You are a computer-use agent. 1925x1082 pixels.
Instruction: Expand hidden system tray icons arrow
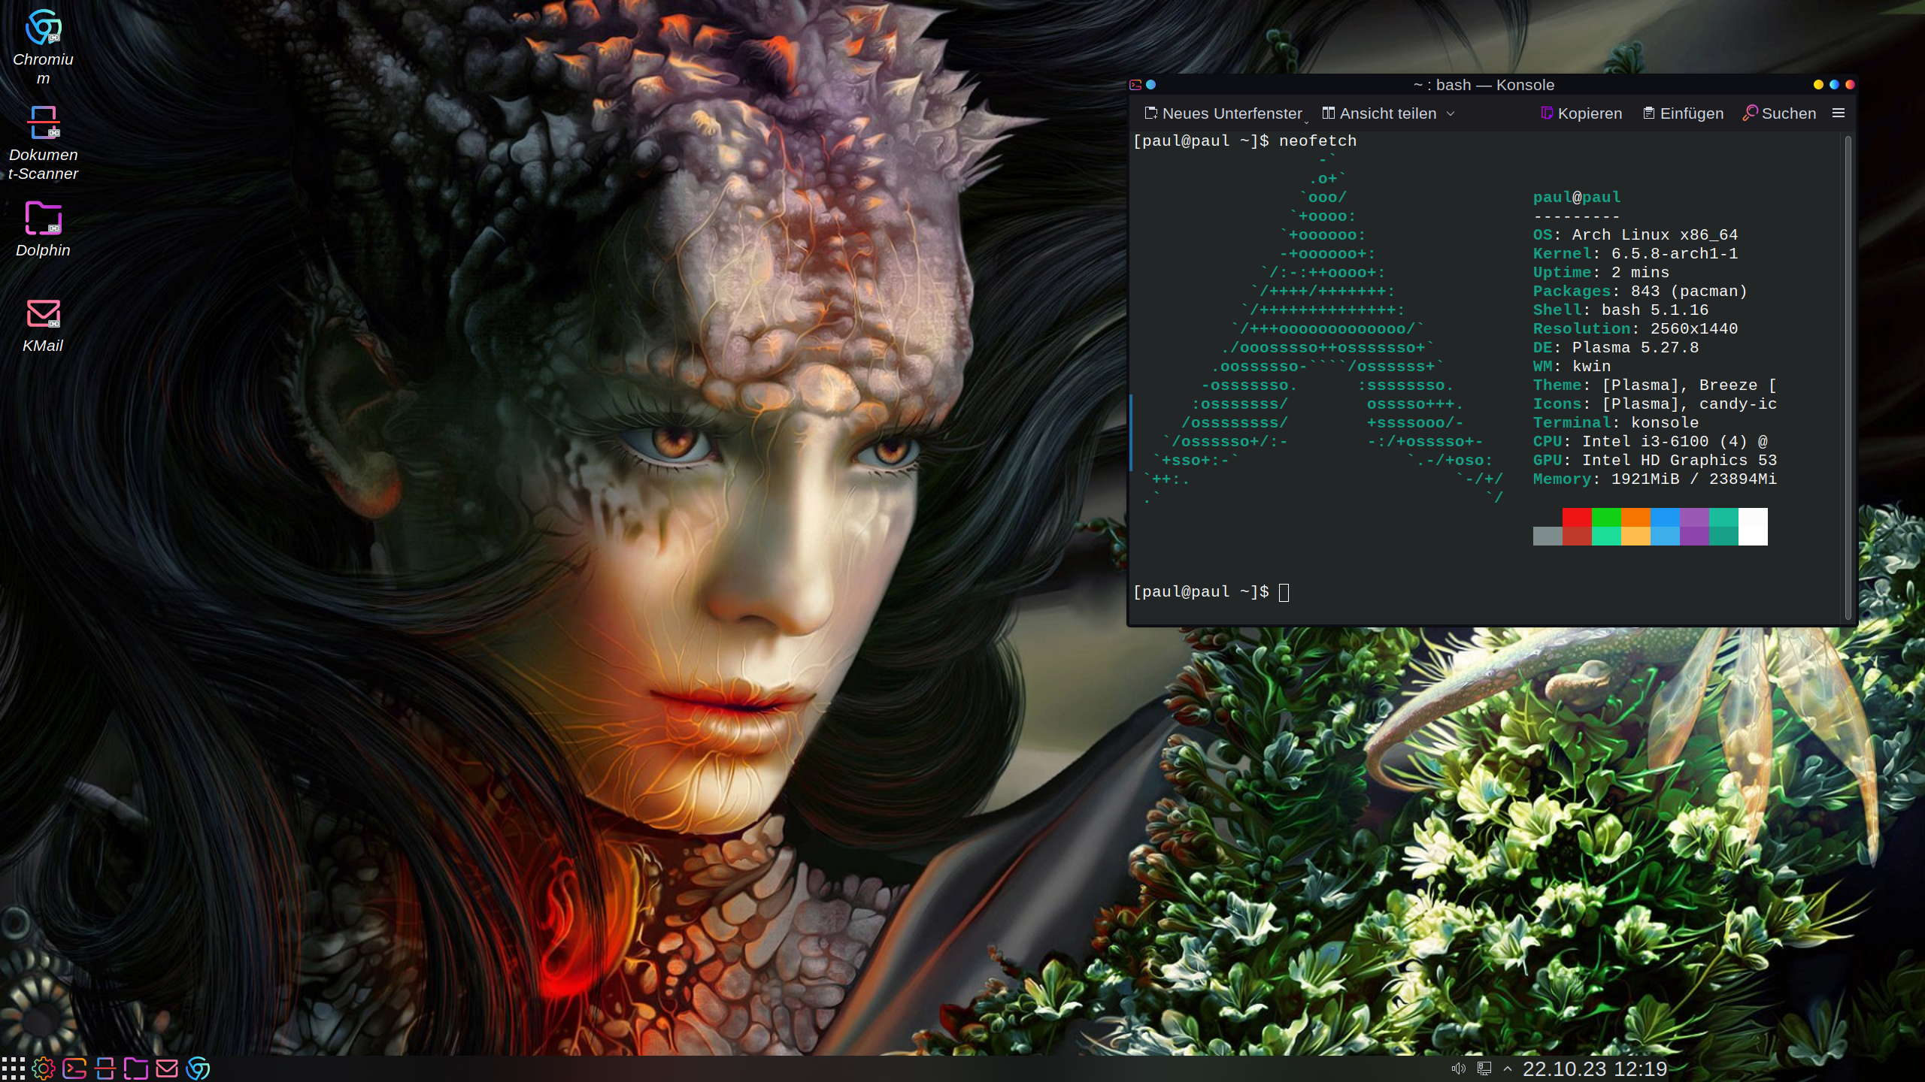[x=1508, y=1068]
